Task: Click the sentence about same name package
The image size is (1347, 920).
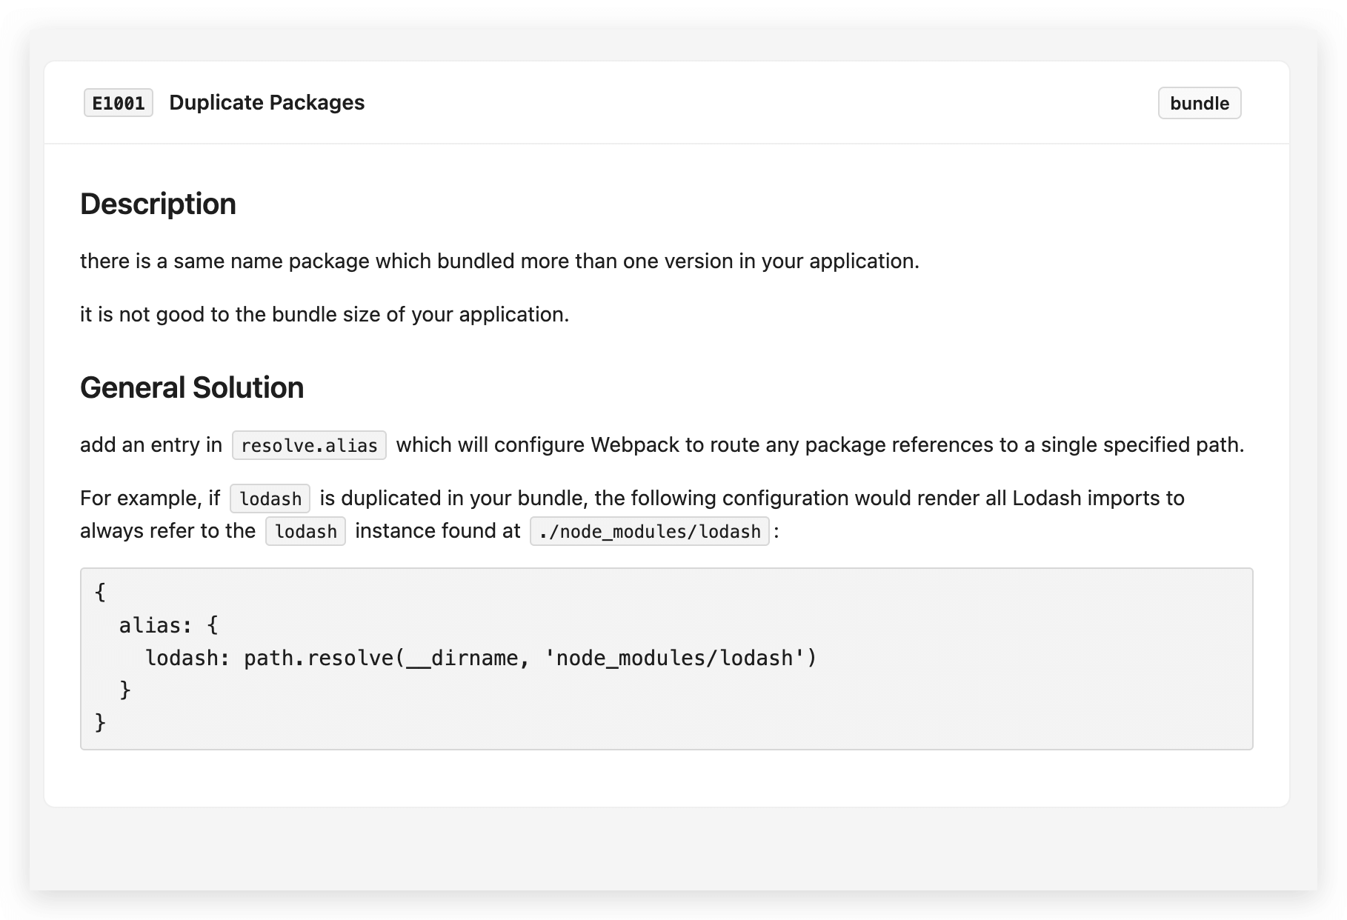Action: pos(499,261)
